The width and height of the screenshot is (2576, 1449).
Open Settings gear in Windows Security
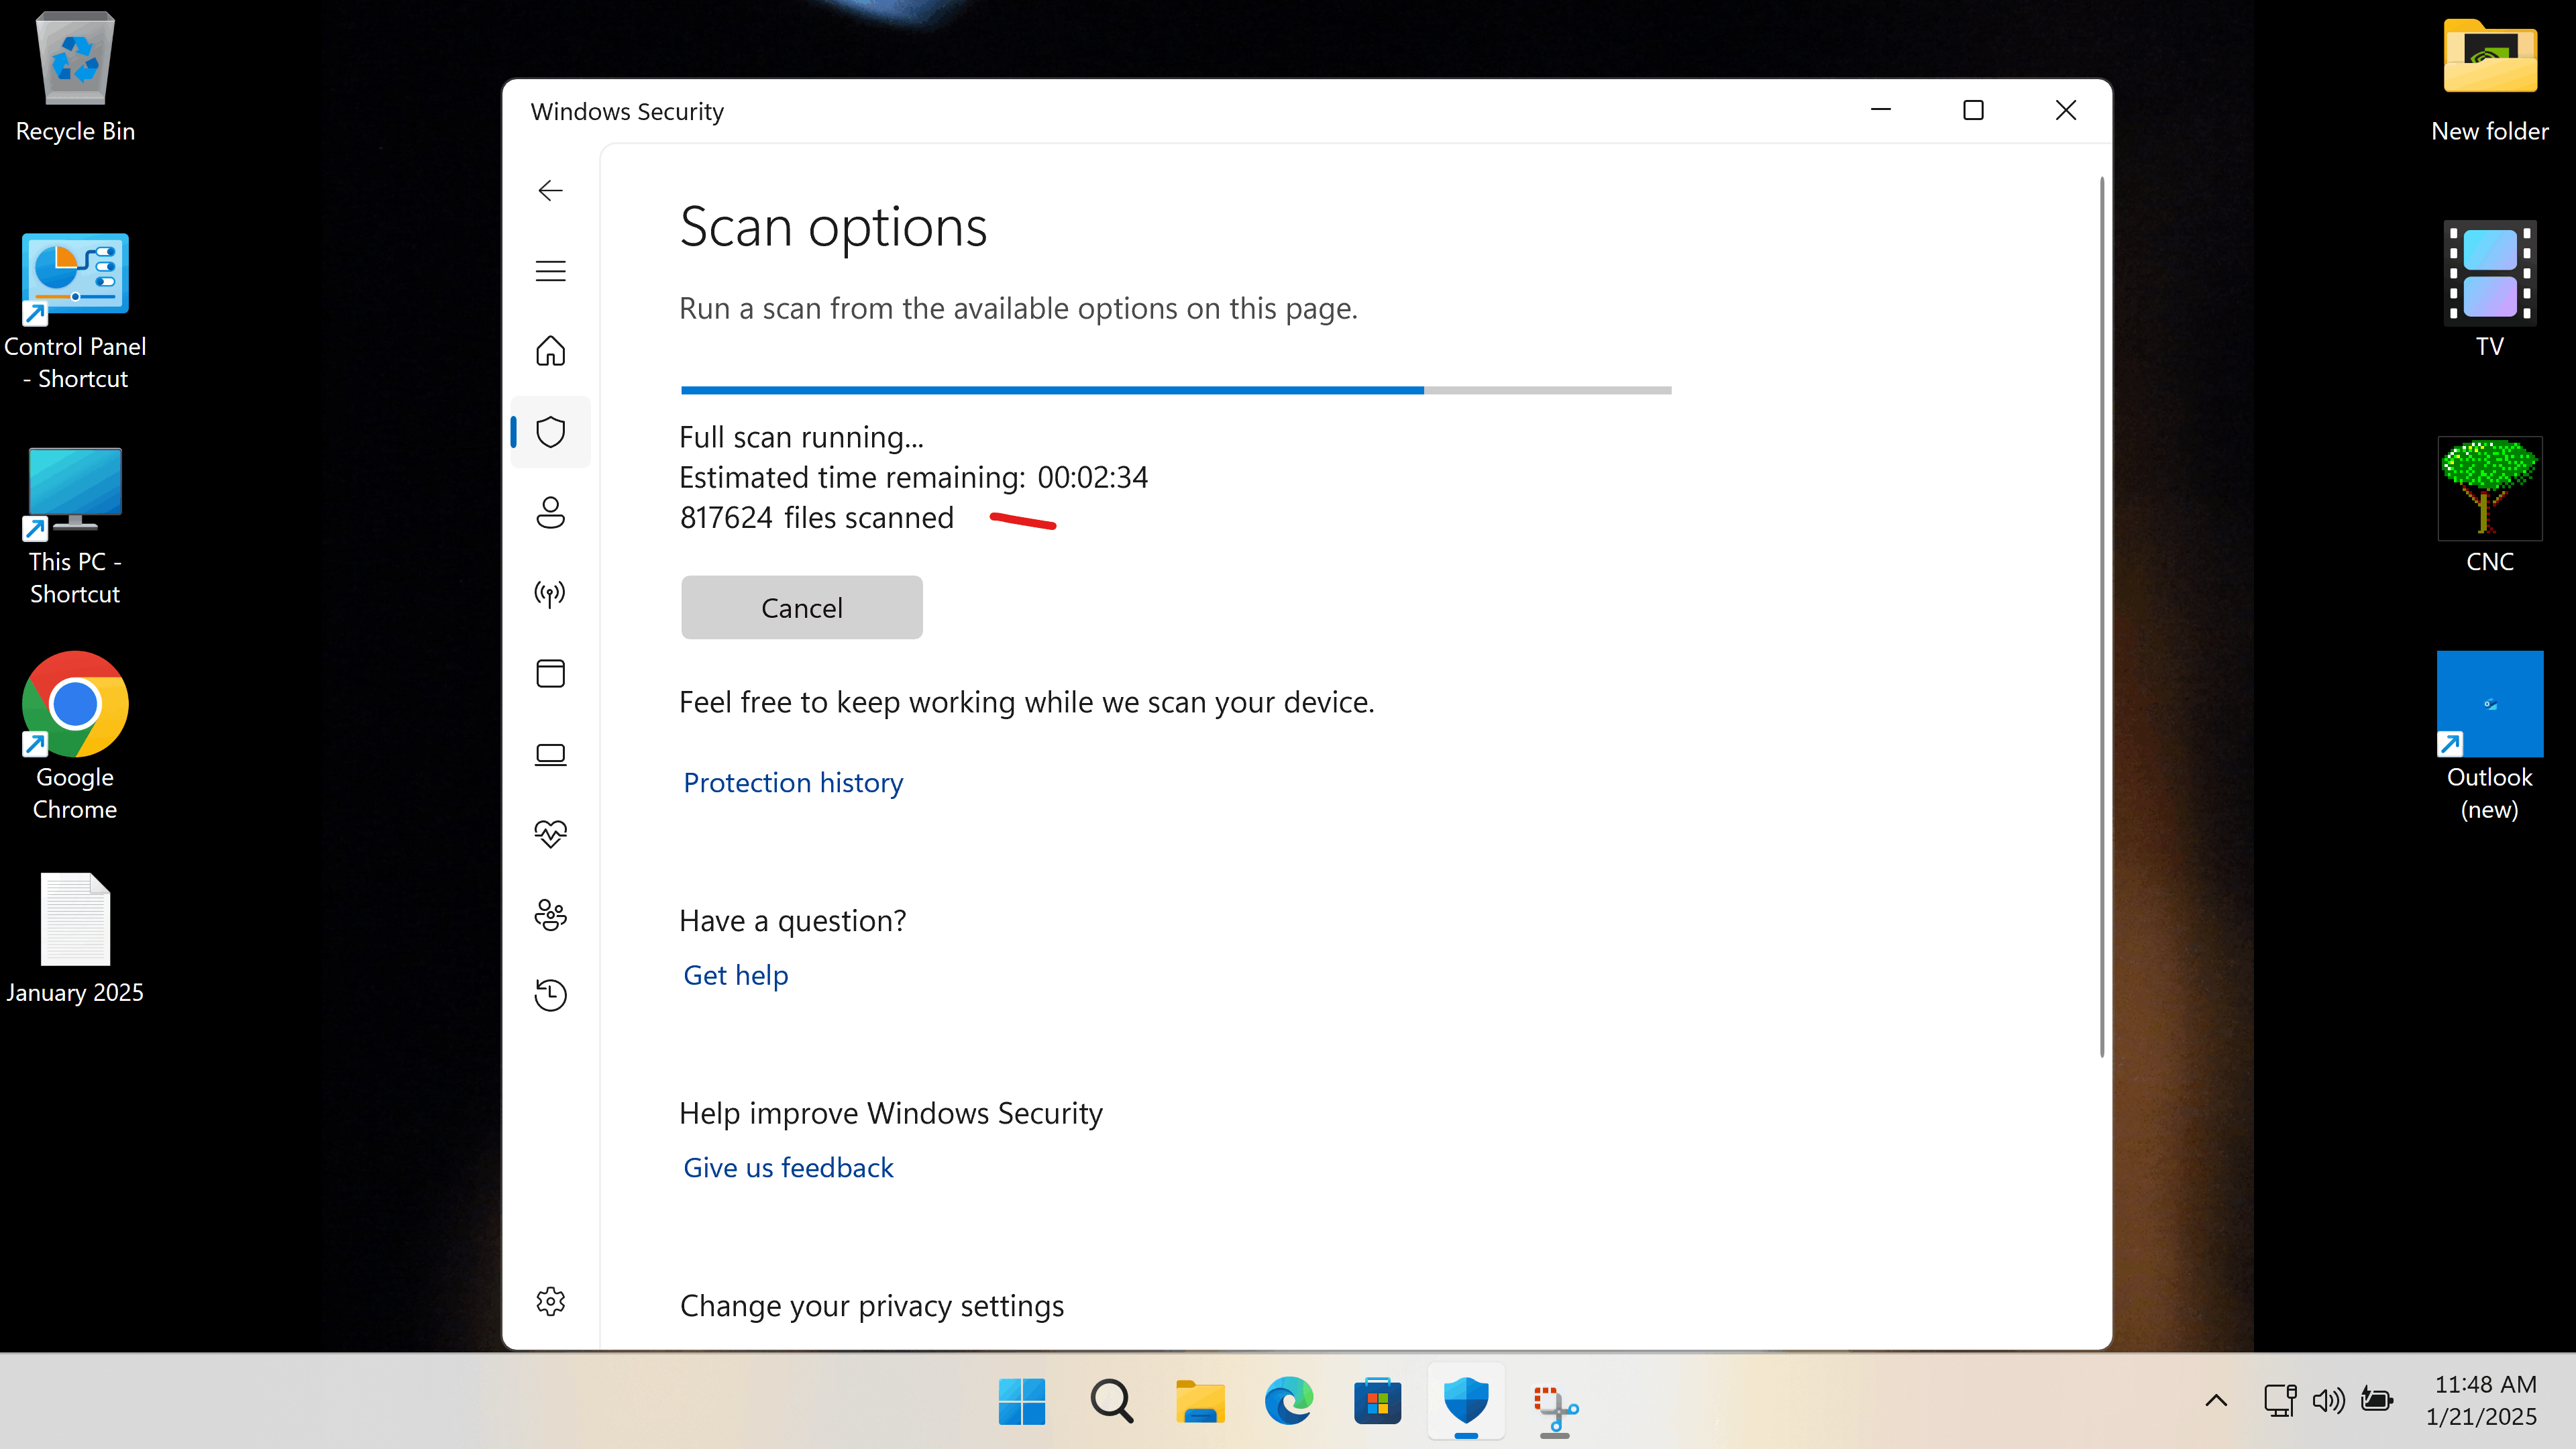click(x=550, y=1301)
